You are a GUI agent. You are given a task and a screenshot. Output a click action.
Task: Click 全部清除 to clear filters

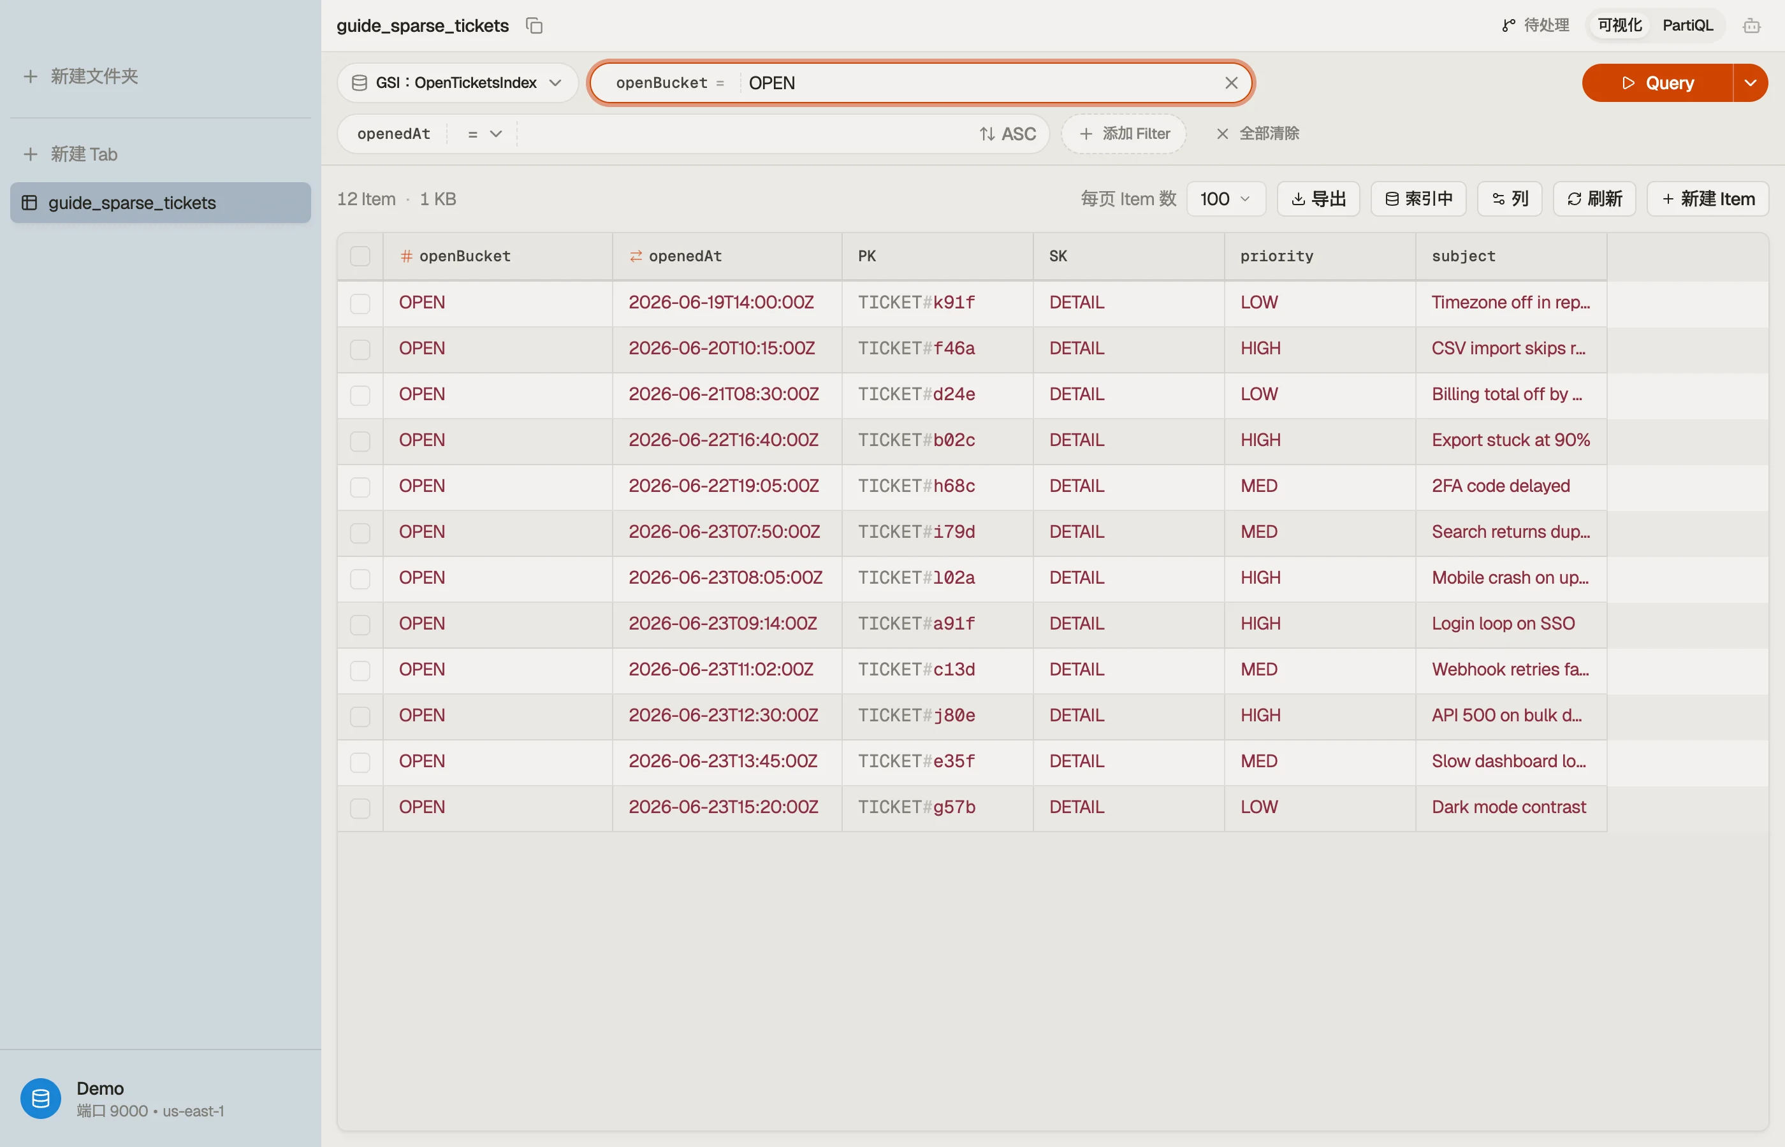point(1258,134)
